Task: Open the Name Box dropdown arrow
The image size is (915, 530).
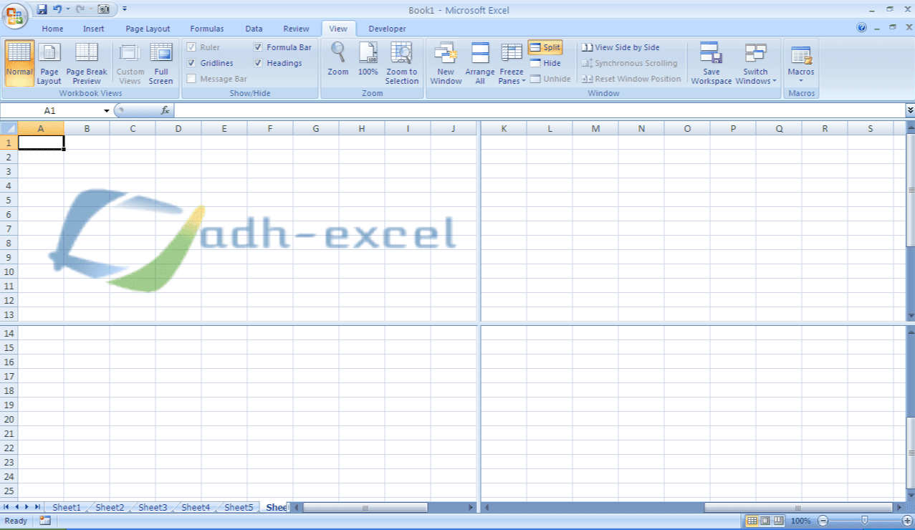Action: point(107,110)
